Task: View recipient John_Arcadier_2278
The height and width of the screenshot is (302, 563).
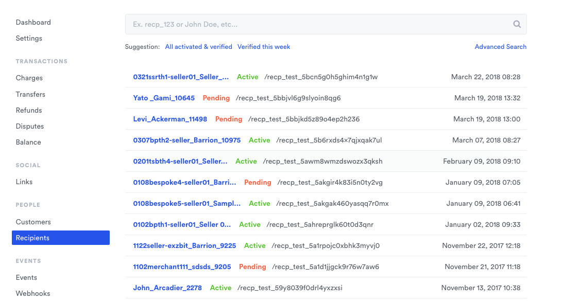Action: click(167, 288)
